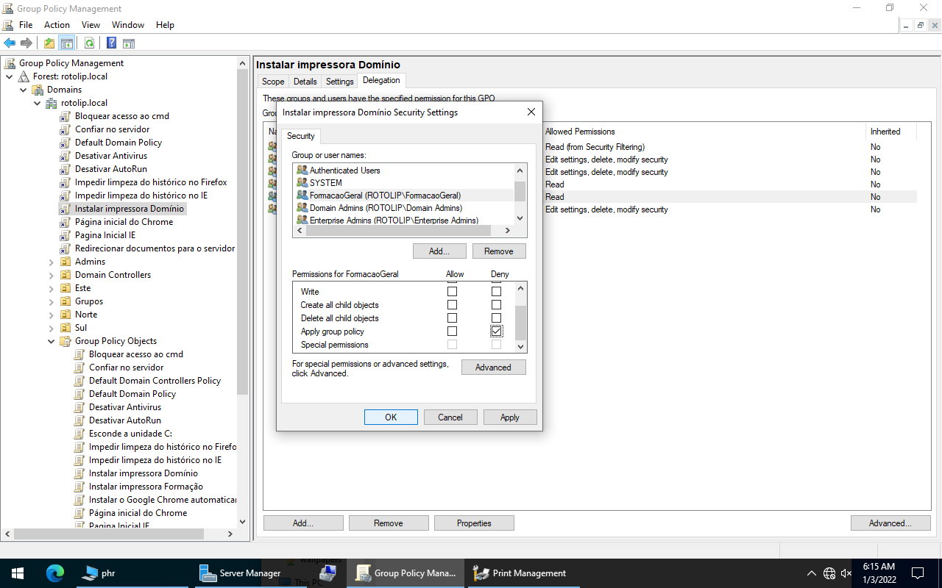Collapse the Group Policy Objects node
Viewport: 942px width, 588px height.
(x=51, y=340)
